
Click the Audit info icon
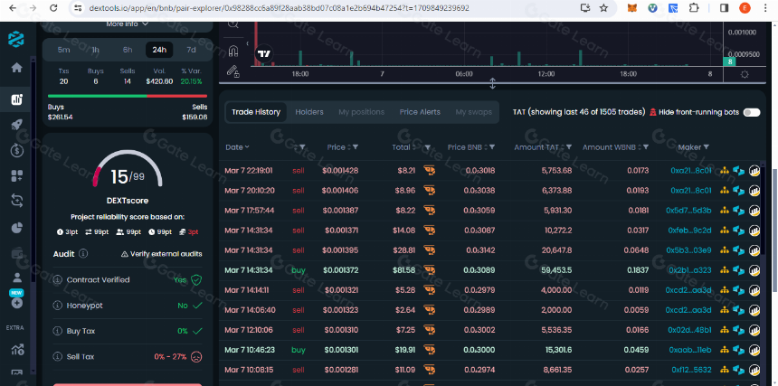point(83,254)
